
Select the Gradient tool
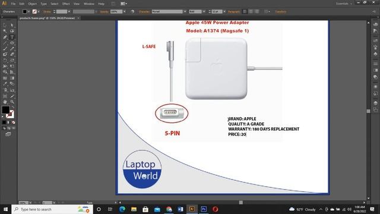coord(12,78)
